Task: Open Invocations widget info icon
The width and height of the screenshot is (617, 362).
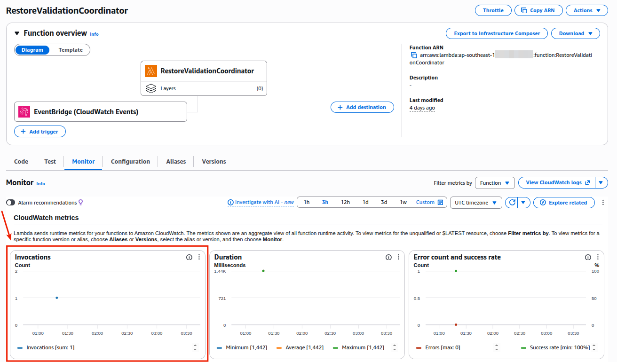Action: click(x=189, y=257)
